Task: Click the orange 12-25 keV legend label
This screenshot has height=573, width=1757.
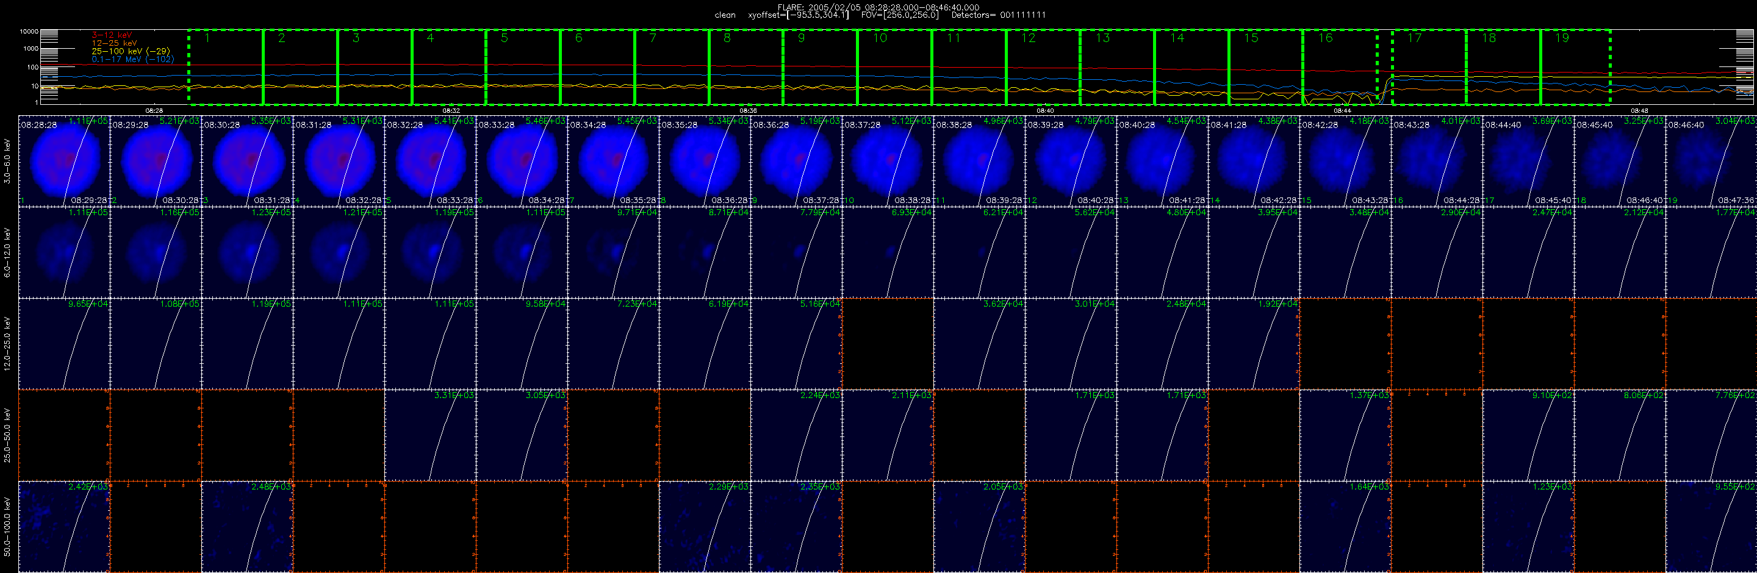Action: (x=115, y=43)
